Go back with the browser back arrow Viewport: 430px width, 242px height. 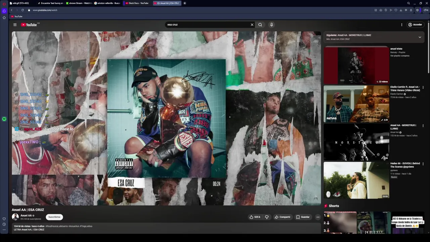pyautogui.click(x=11, y=10)
